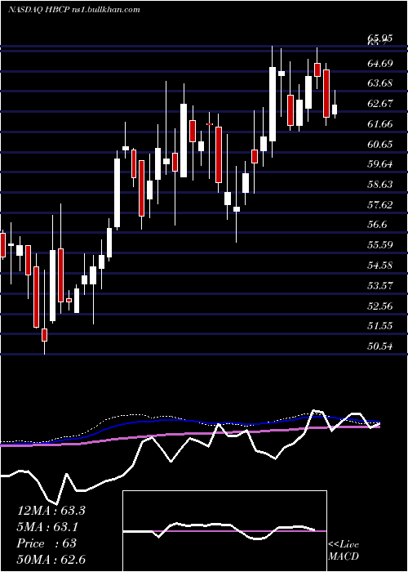
Task: Click the 57.62 price axis label
Action: pyautogui.click(x=380, y=205)
